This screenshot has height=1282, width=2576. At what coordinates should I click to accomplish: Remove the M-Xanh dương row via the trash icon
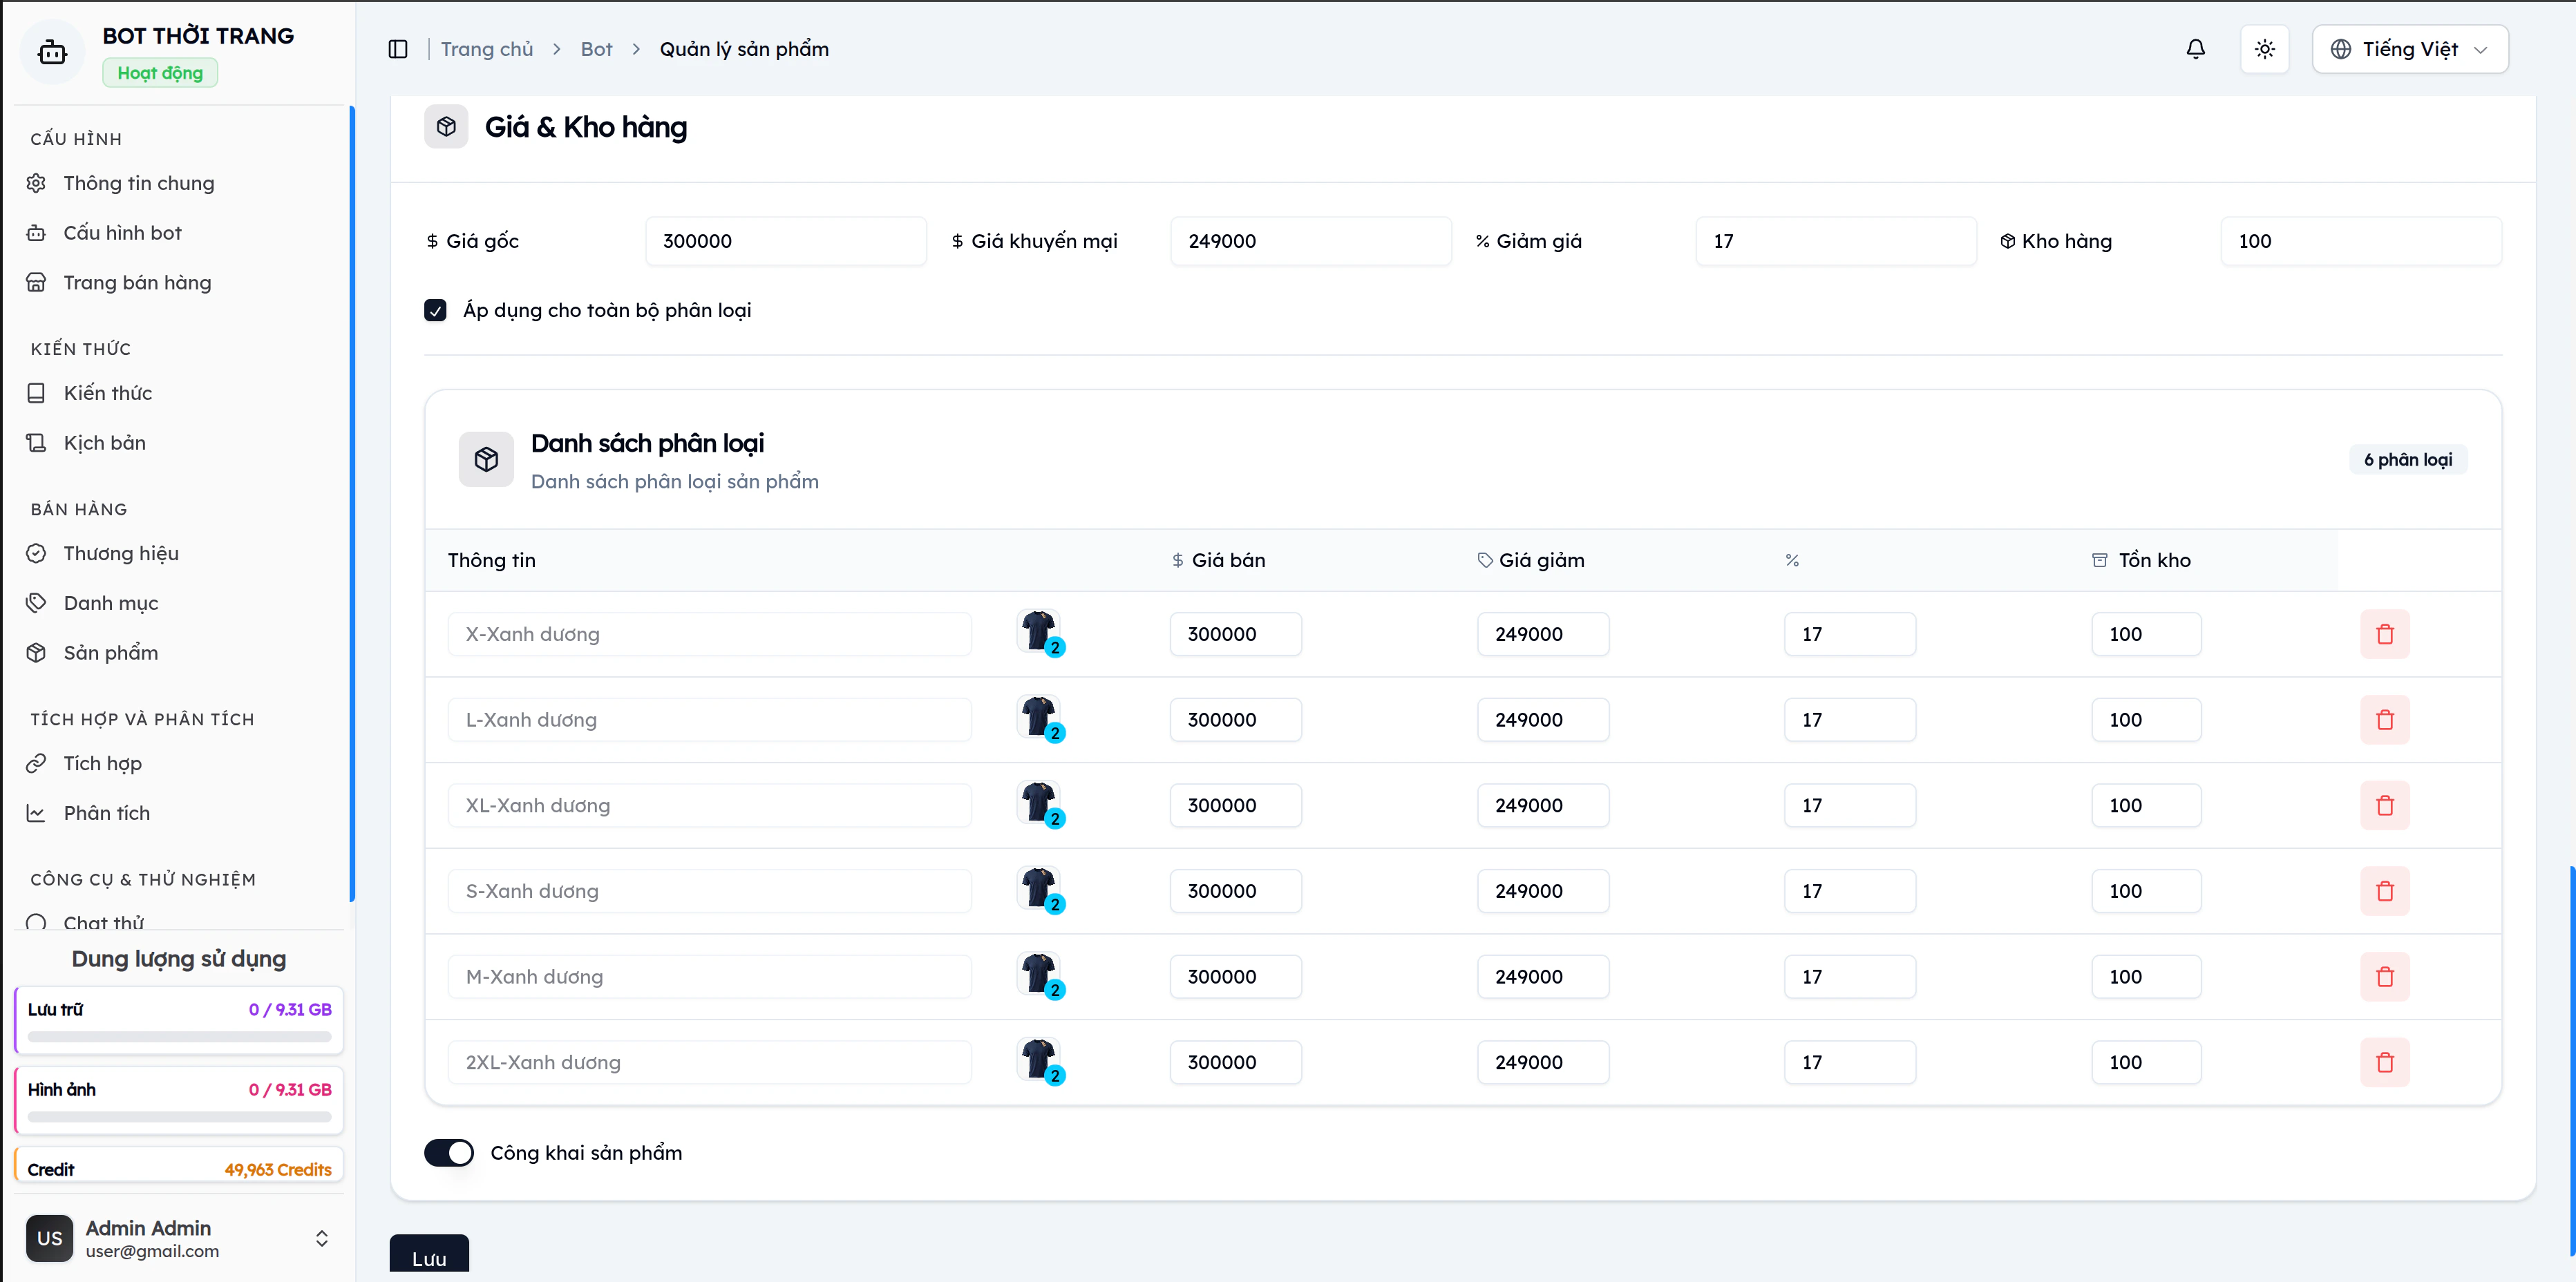2385,977
